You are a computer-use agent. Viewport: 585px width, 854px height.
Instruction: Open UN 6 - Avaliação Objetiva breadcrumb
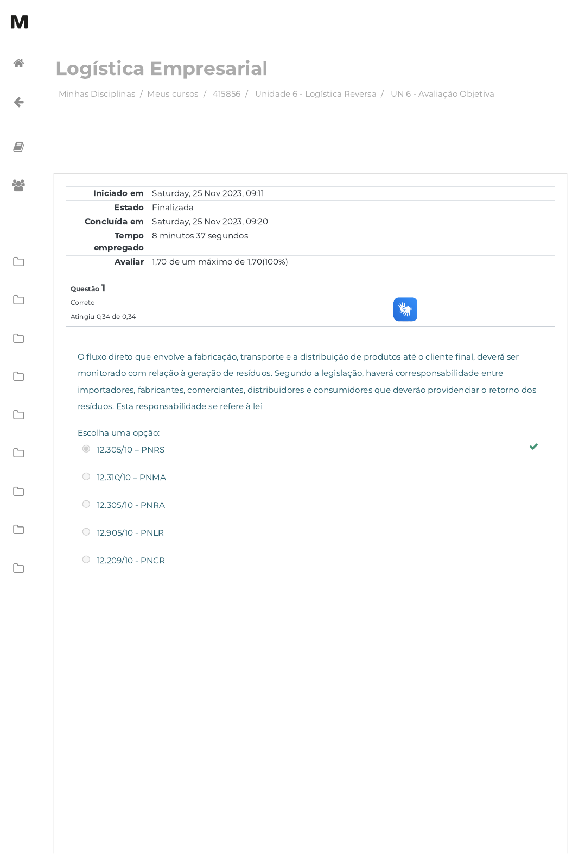442,94
